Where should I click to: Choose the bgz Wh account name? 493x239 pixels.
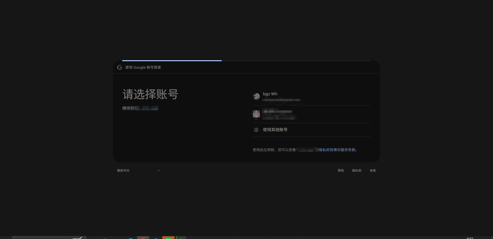coord(270,94)
